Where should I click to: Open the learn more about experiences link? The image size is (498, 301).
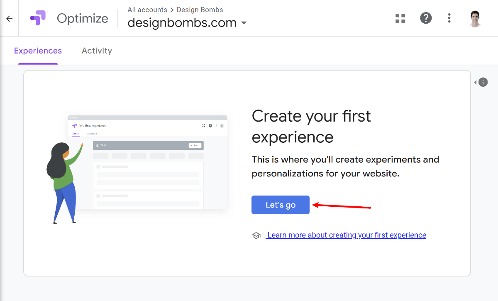click(x=347, y=235)
